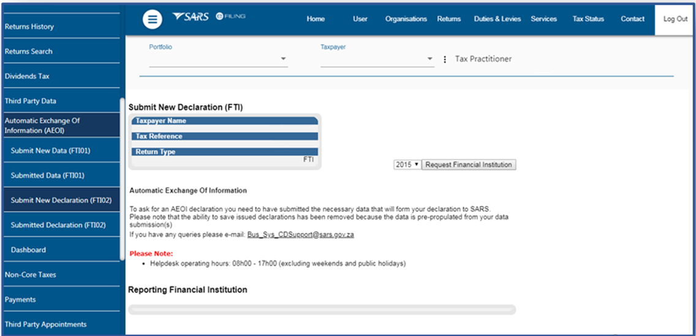Screen dimensions: 696x336
Task: Open the Organisations menu
Action: tap(406, 19)
